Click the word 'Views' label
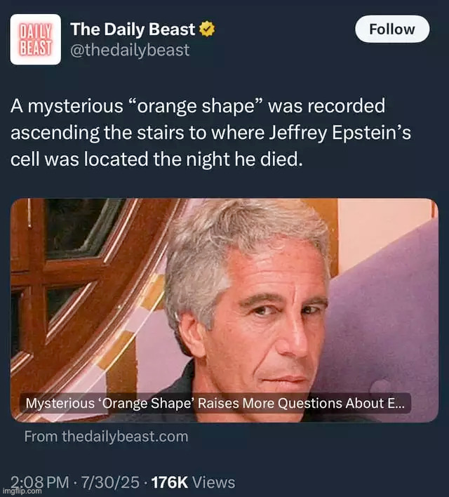 tap(214, 482)
